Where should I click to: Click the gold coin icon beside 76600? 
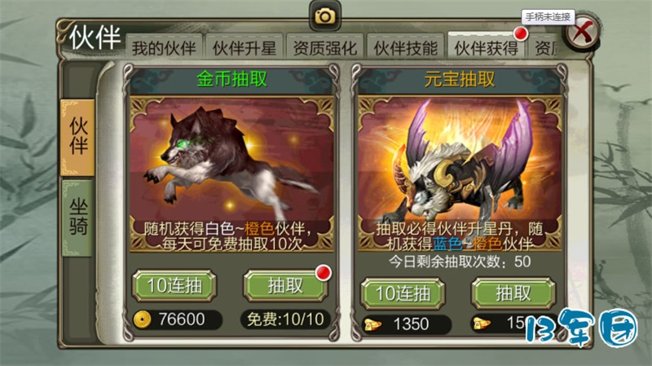coord(142,320)
